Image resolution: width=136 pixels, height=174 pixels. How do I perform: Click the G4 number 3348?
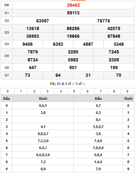[119, 44]
